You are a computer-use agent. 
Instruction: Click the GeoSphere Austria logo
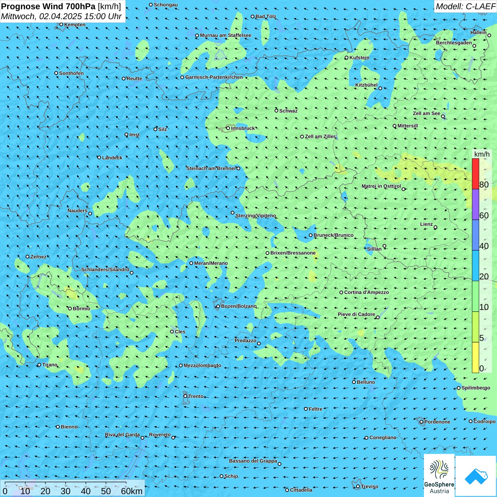(439, 475)
